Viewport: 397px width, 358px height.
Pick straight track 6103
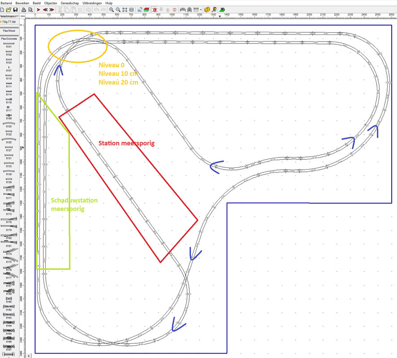(x=9, y=61)
